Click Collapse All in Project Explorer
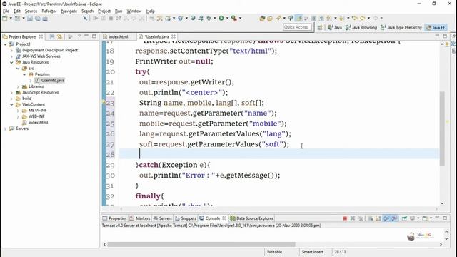 point(52,36)
